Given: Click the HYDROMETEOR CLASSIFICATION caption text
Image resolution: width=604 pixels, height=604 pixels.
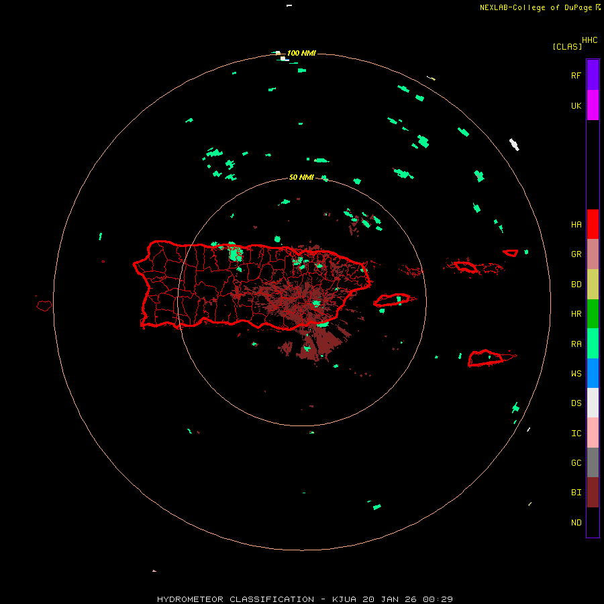Looking at the screenshot, I should pos(236,599).
